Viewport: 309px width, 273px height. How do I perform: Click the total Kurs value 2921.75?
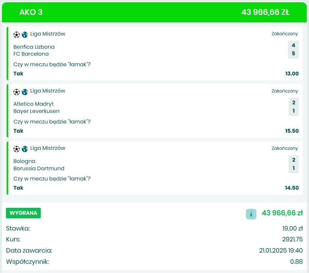click(292, 239)
